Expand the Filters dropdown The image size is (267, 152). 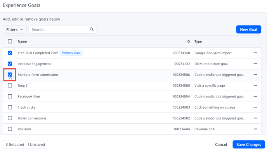[x=15, y=29]
